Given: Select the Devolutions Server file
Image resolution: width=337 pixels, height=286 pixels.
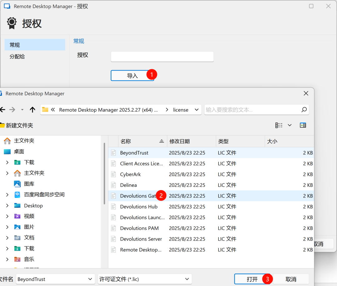Looking at the screenshot, I should pyautogui.click(x=211, y=239).
